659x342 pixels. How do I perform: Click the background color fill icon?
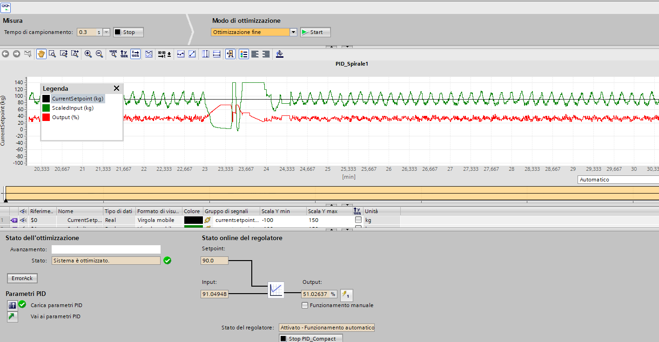click(280, 54)
